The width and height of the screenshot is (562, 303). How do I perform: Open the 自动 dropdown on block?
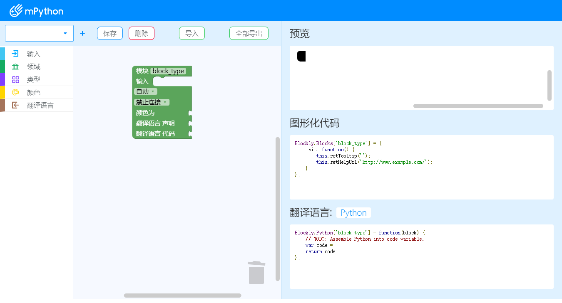(x=145, y=91)
